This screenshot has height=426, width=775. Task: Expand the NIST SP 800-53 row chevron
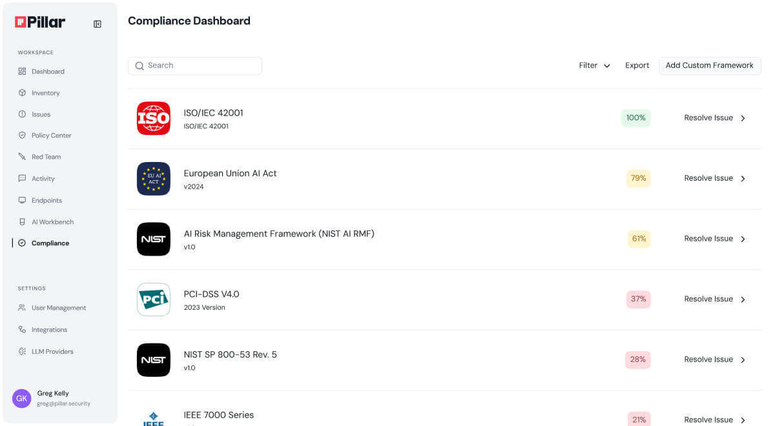pyautogui.click(x=743, y=360)
